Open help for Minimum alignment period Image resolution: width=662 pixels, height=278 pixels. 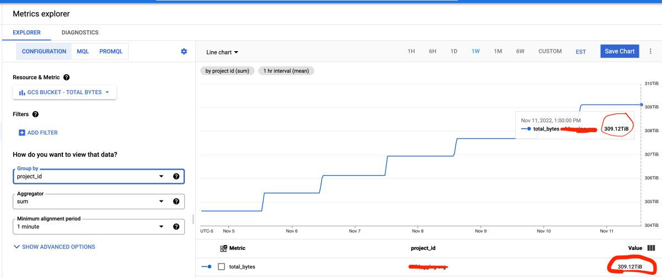coord(176,226)
